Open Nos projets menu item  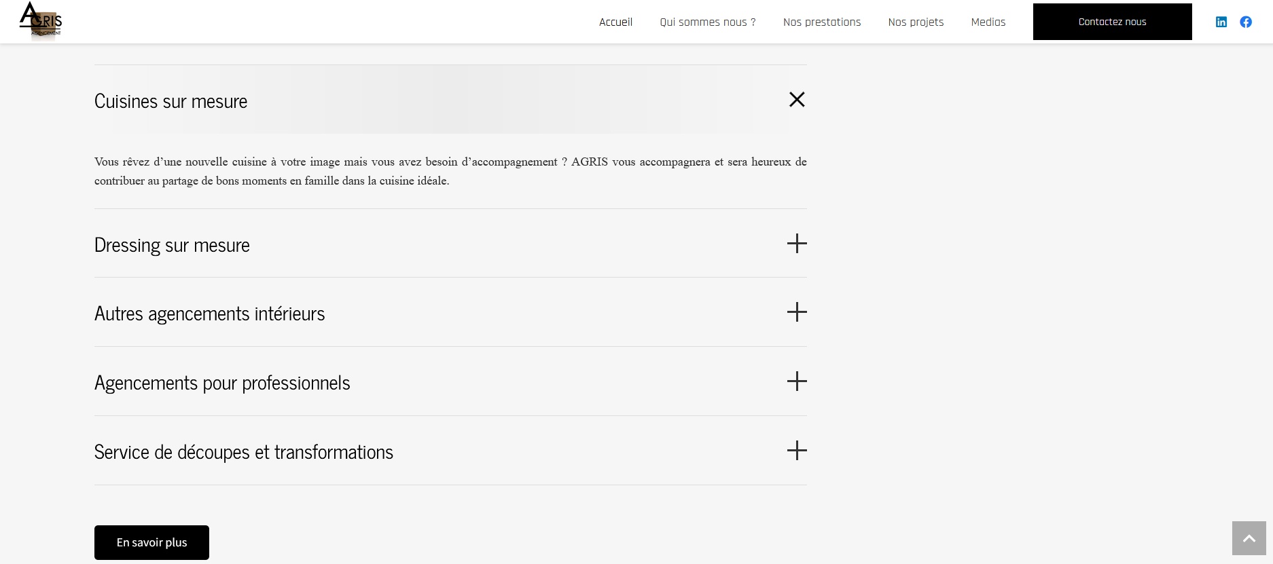tap(916, 22)
